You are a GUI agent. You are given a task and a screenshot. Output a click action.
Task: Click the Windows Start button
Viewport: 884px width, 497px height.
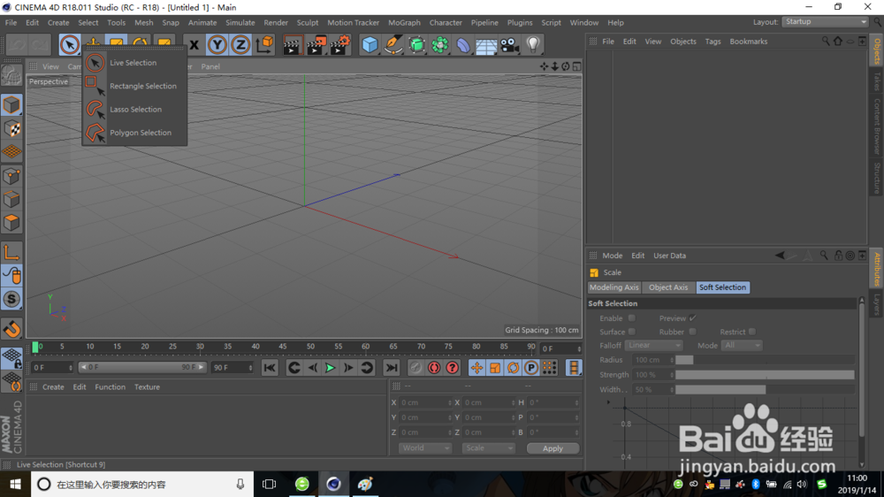pyautogui.click(x=15, y=484)
